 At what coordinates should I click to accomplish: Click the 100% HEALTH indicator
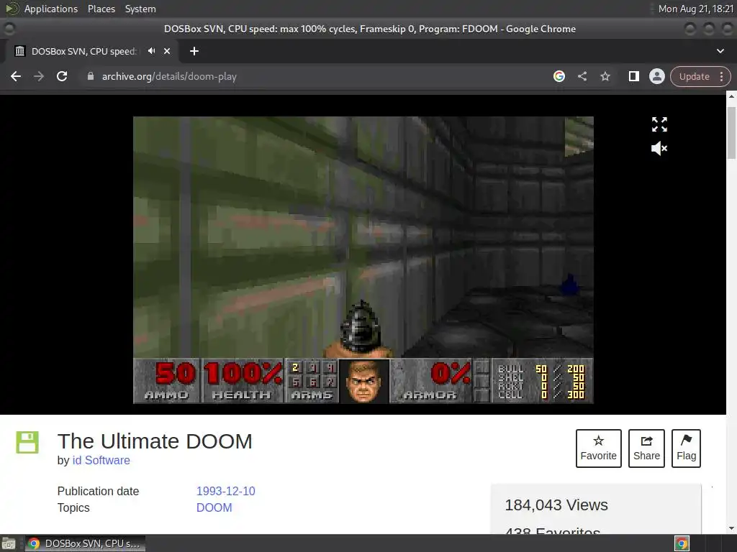(x=242, y=381)
